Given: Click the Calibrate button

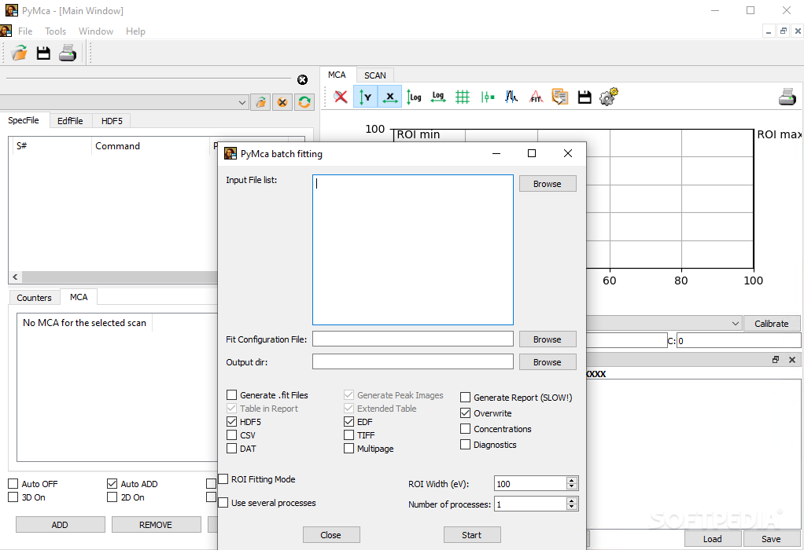Looking at the screenshot, I should (x=771, y=324).
